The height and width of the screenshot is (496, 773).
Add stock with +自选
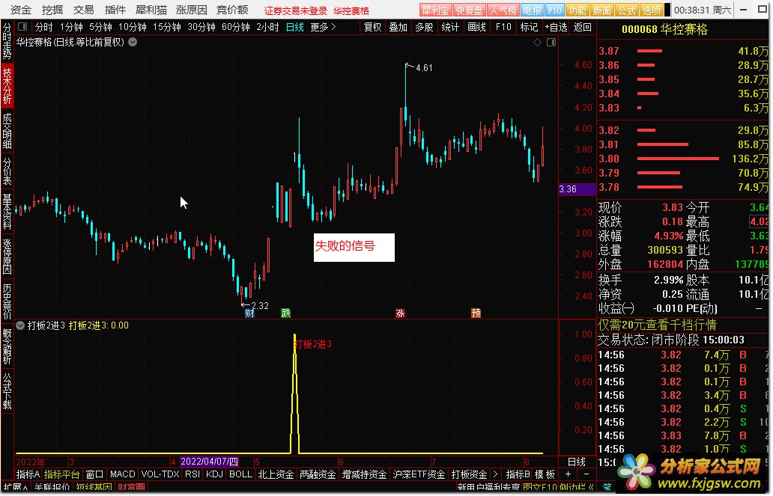(x=556, y=27)
